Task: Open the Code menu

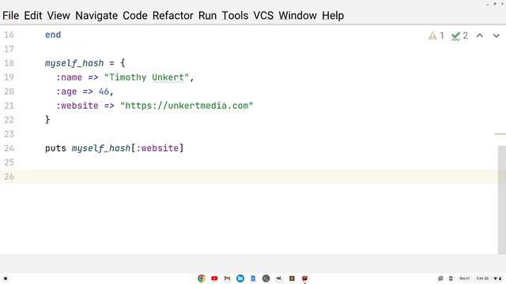Action: (x=135, y=16)
